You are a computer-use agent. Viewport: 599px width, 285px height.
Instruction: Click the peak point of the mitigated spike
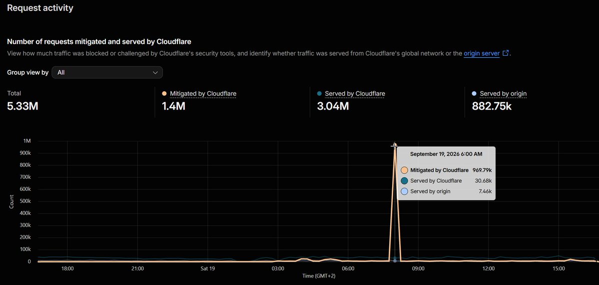pos(395,144)
